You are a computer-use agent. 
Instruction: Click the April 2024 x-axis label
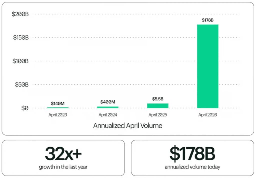(108, 115)
